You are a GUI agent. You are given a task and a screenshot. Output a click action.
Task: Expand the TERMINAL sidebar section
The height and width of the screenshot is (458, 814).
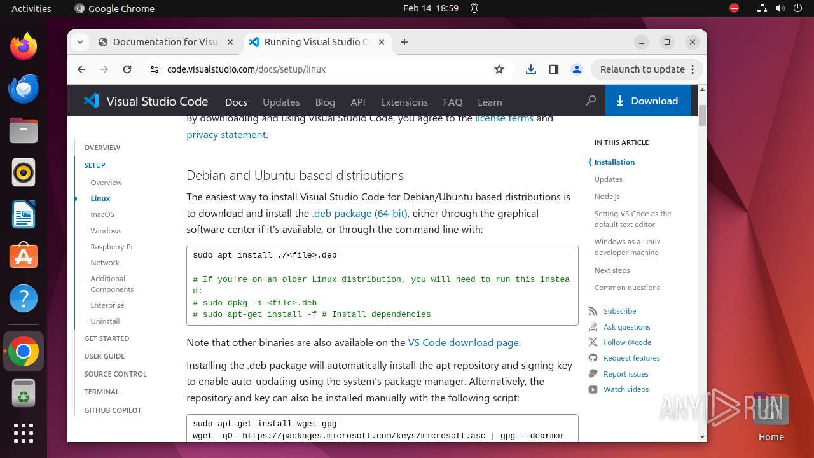coord(102,392)
